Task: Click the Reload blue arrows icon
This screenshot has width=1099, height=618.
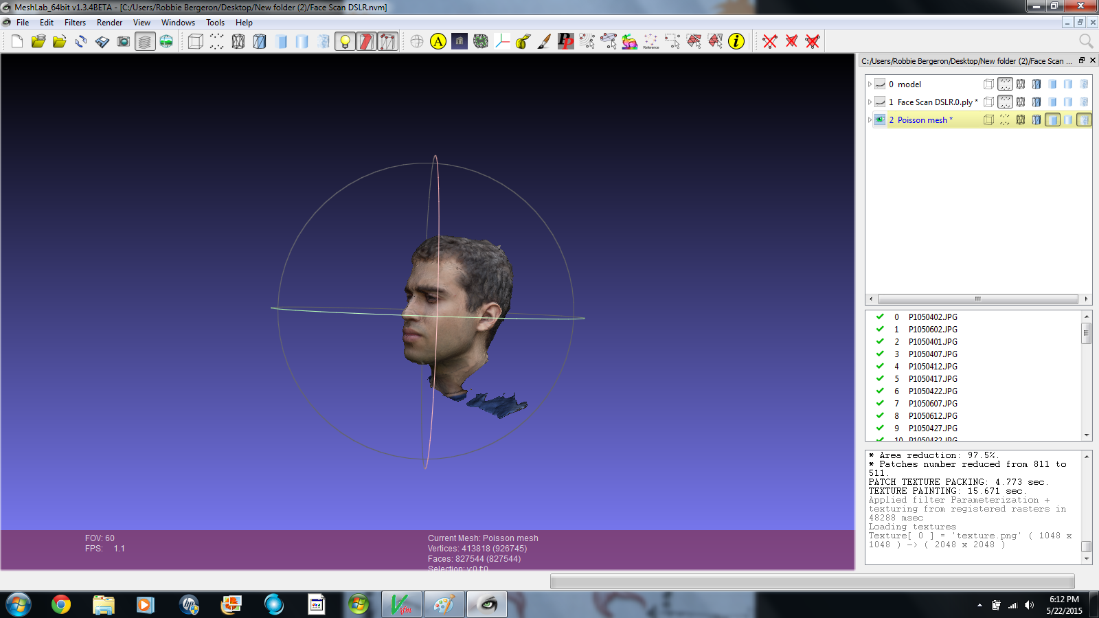Action: 81,42
